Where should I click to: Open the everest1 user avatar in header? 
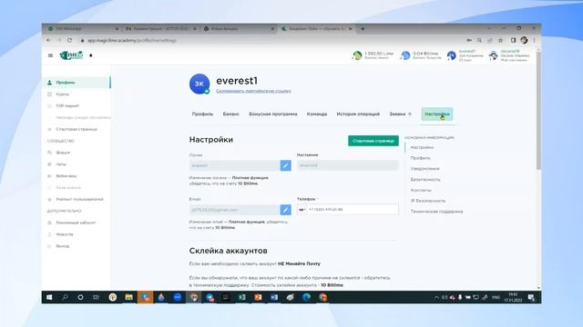[x=452, y=55]
